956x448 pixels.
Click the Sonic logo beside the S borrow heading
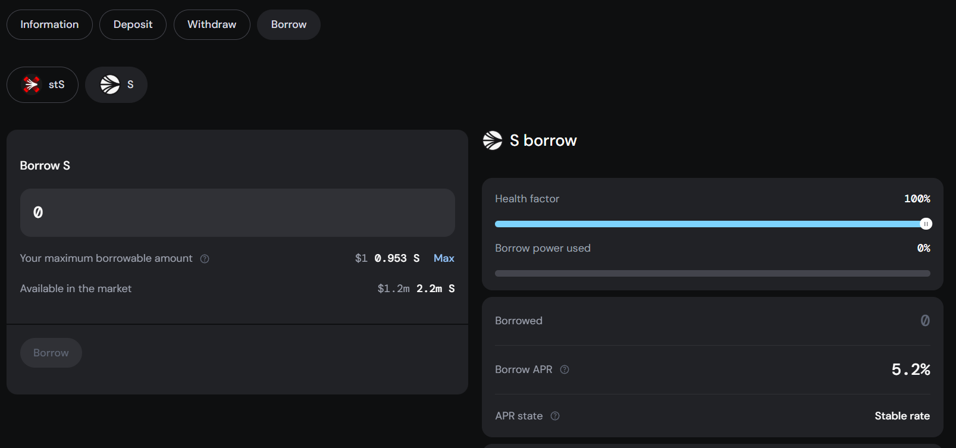[493, 140]
